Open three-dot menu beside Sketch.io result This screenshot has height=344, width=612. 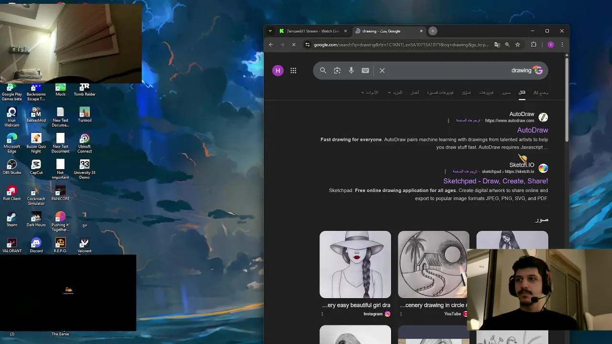coord(445,172)
